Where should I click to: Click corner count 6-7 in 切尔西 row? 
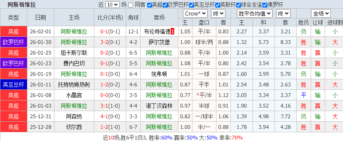point(133,127)
